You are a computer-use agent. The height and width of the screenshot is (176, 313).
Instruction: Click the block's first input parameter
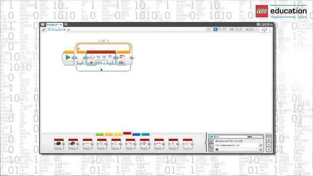(99, 62)
